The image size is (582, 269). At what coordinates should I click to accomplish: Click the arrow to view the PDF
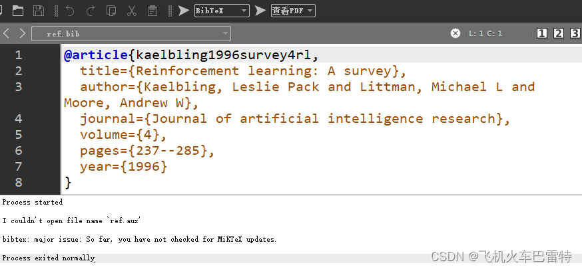260,10
